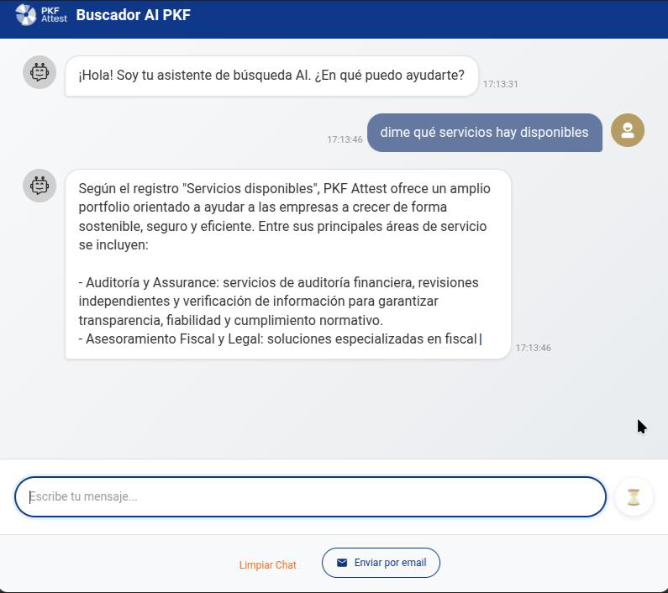Clear the conversation with Limpiar Chat
Screen dimensions: 668x593
point(267,565)
